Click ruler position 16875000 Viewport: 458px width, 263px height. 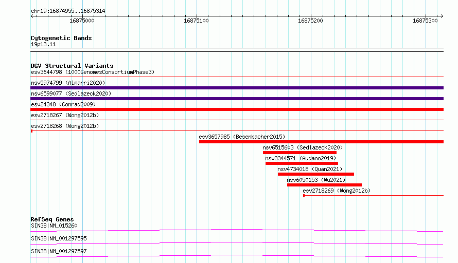pyautogui.click(x=82, y=21)
